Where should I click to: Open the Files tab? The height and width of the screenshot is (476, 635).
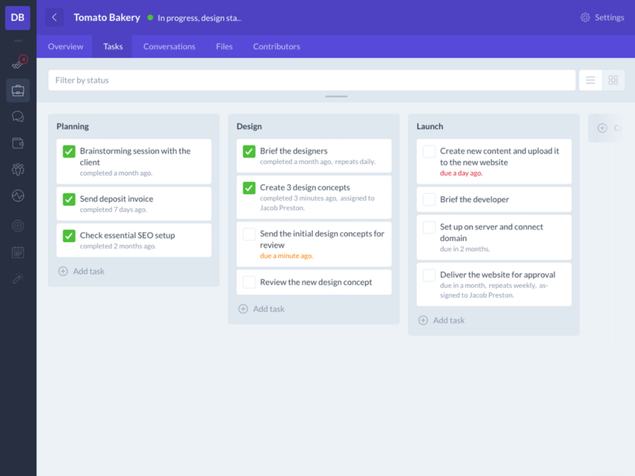(x=223, y=46)
